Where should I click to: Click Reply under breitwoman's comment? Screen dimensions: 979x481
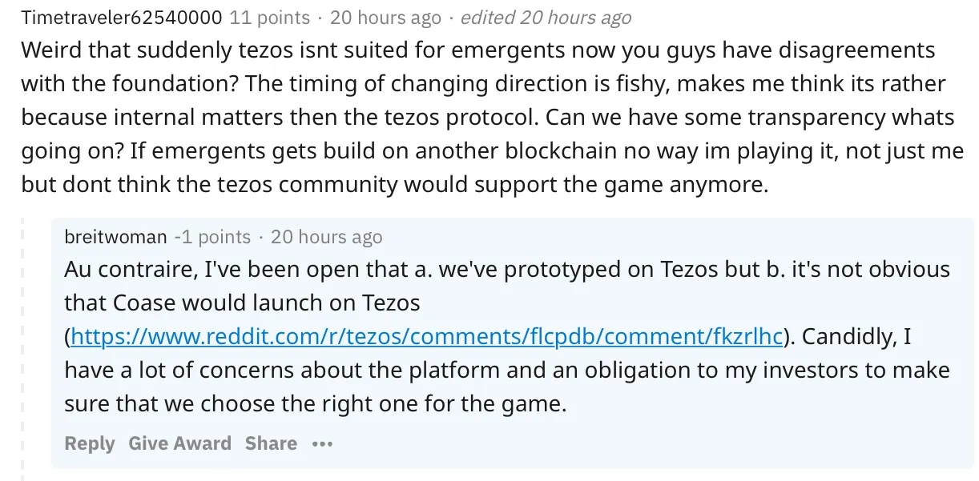point(90,443)
